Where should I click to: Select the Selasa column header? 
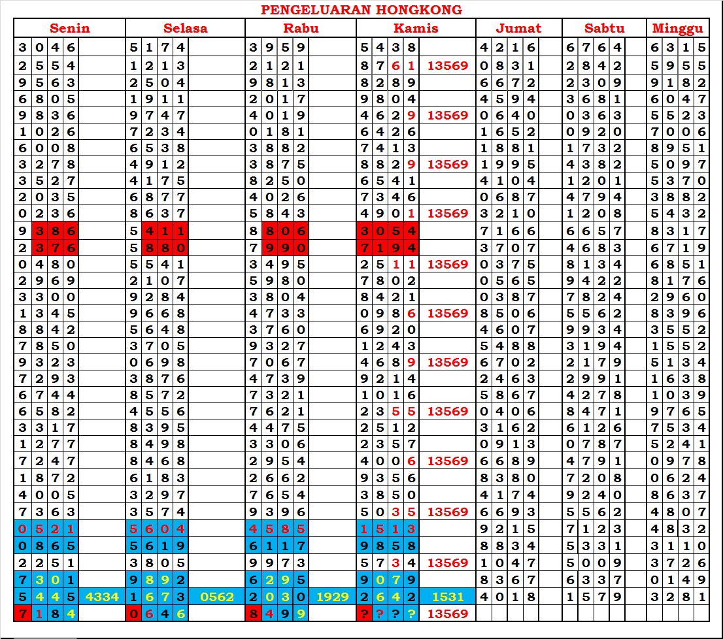(x=185, y=28)
